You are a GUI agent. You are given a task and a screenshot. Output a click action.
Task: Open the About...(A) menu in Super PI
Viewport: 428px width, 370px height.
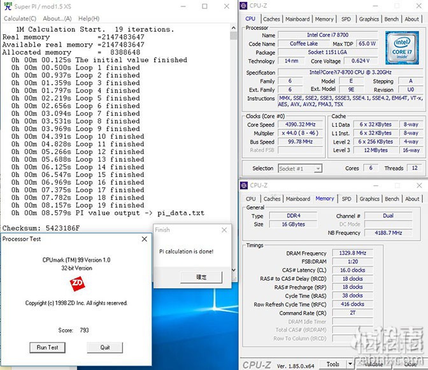point(57,18)
